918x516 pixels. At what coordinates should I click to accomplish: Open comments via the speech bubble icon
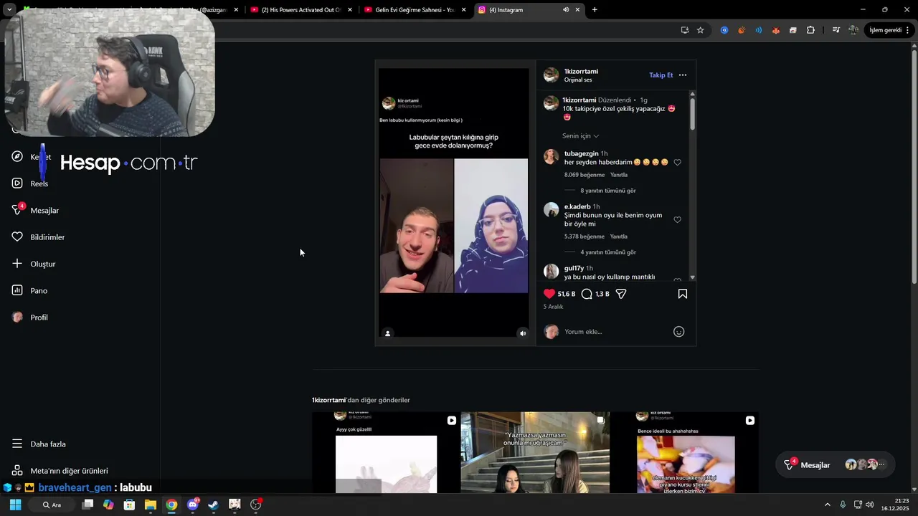click(x=587, y=294)
